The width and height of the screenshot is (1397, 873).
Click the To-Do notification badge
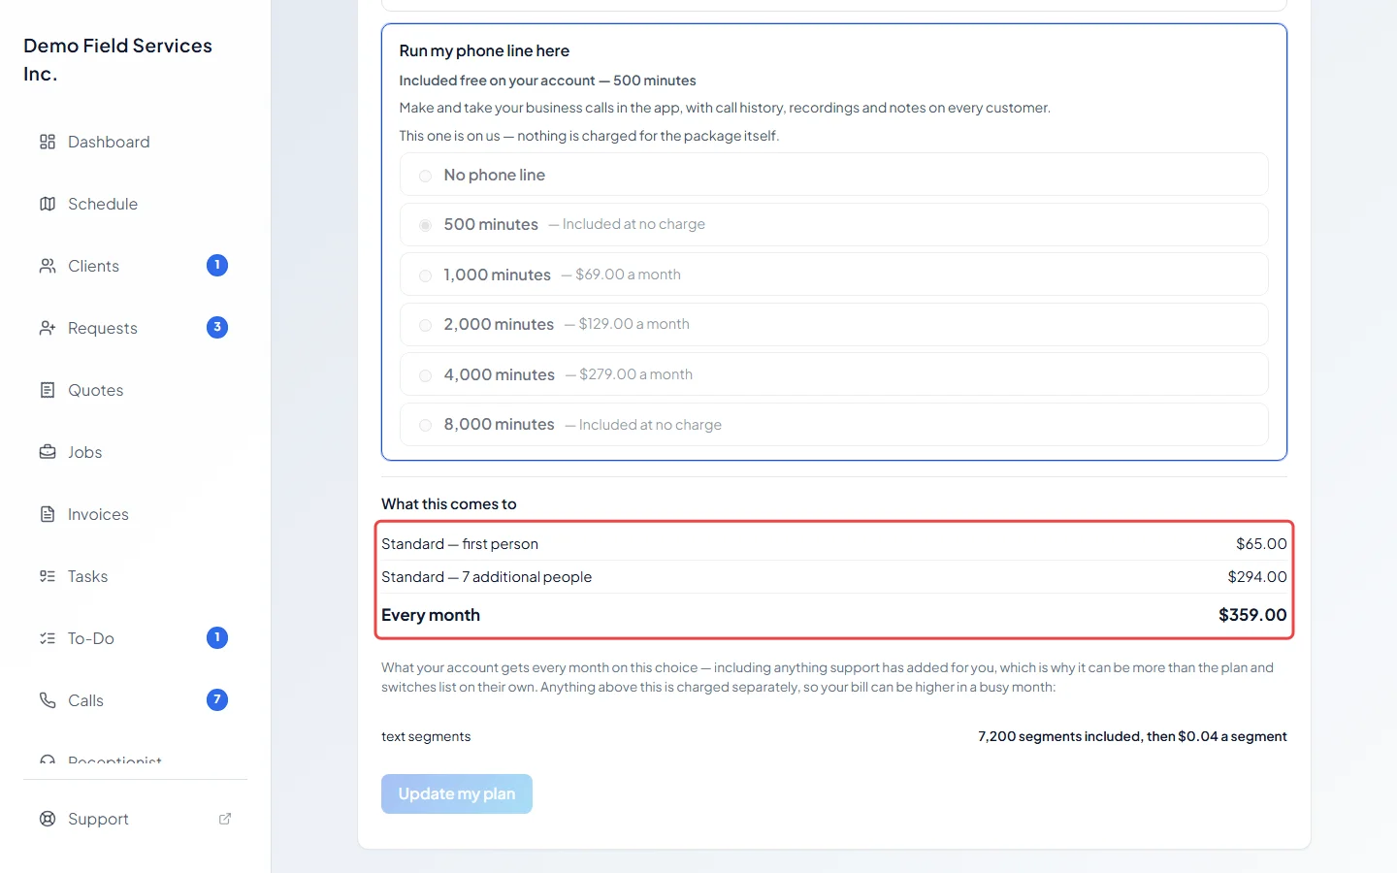[x=217, y=637]
